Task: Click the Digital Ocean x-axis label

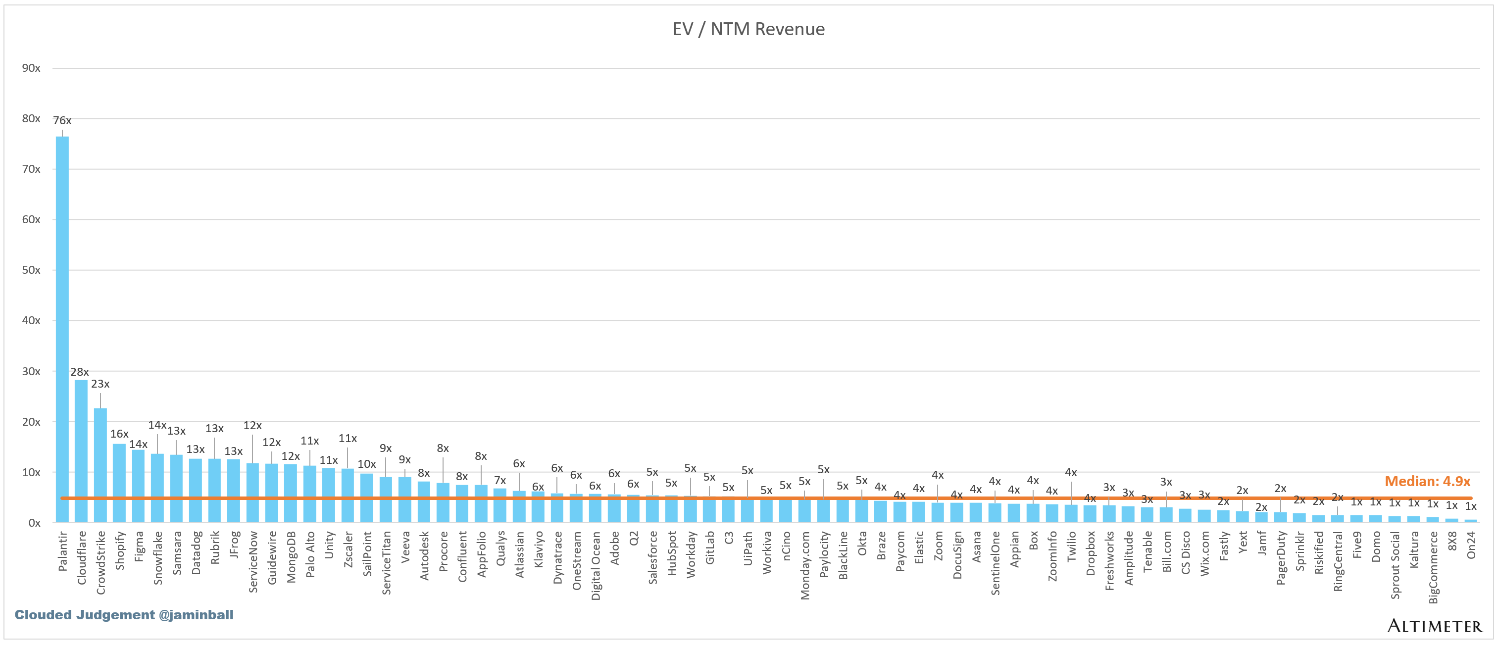Action: [596, 565]
